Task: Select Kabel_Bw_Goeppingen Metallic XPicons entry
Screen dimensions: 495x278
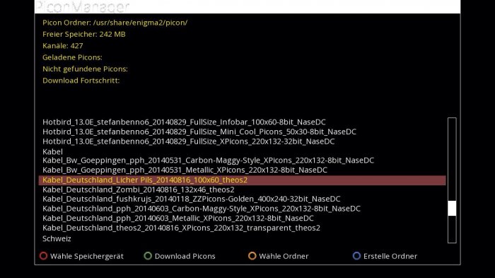Action: click(x=185, y=170)
